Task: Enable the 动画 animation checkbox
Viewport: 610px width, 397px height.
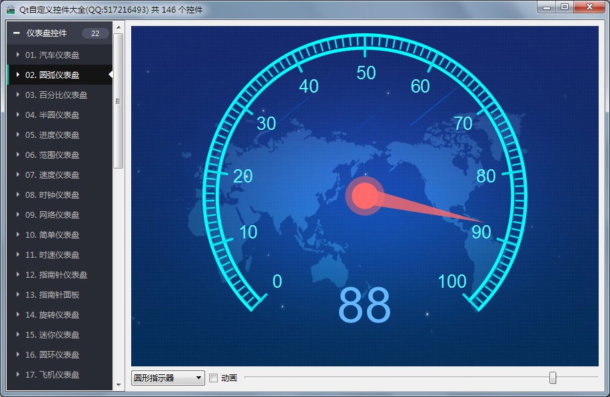Action: pyautogui.click(x=213, y=378)
